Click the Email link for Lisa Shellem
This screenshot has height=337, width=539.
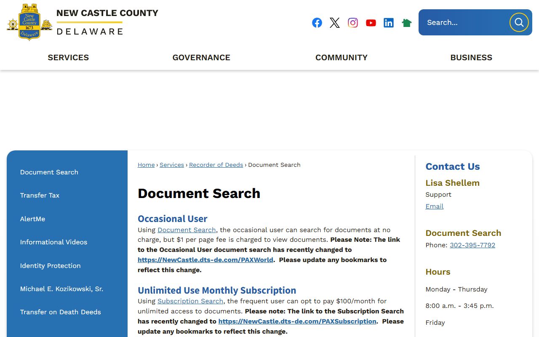click(435, 206)
